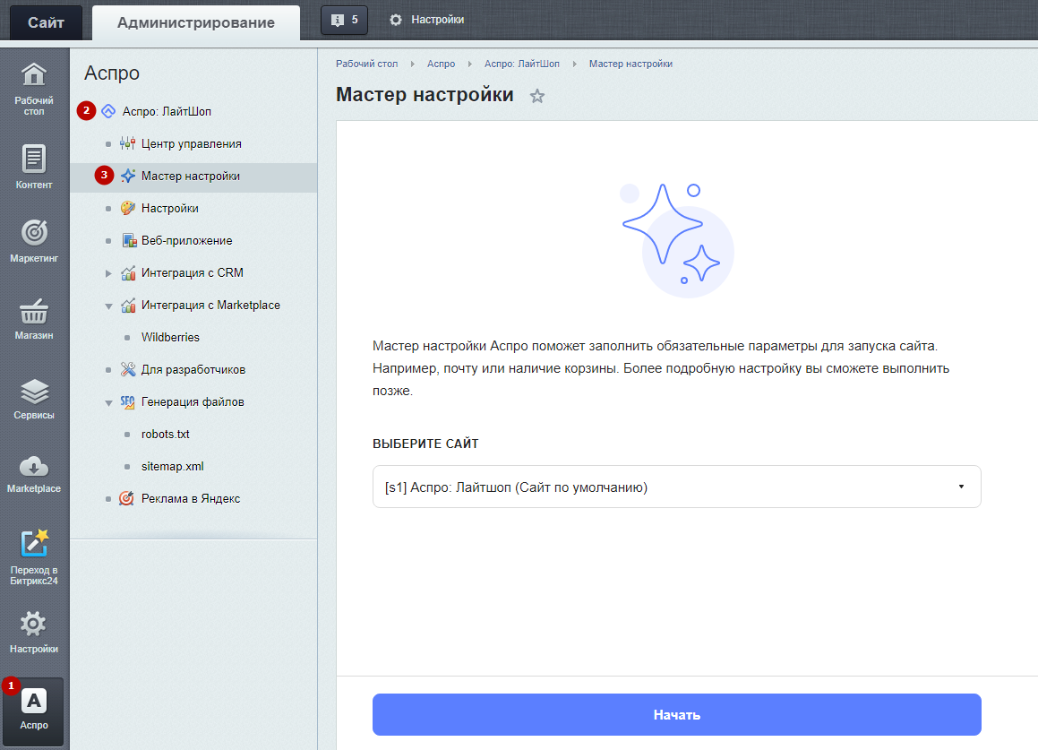
Task: Switch to the Сайт tab
Action: click(x=46, y=22)
